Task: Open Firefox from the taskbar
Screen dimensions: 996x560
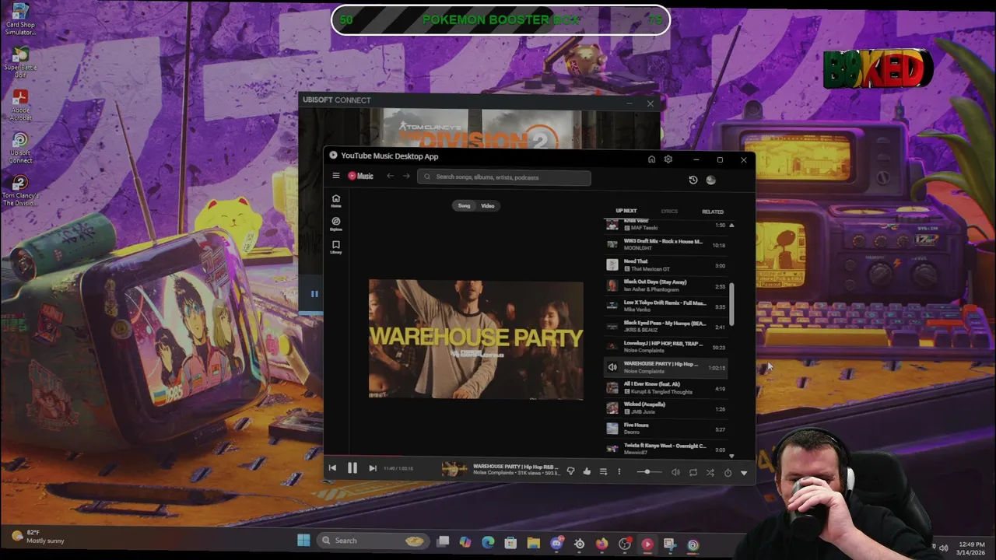Action: 601,544
